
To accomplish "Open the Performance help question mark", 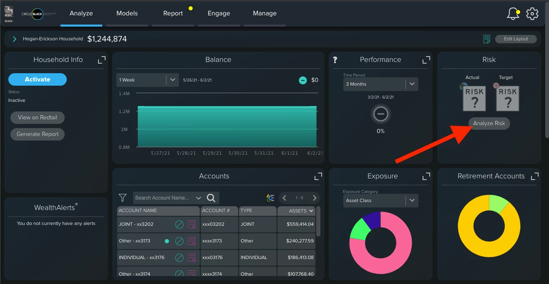I will pyautogui.click(x=335, y=60).
